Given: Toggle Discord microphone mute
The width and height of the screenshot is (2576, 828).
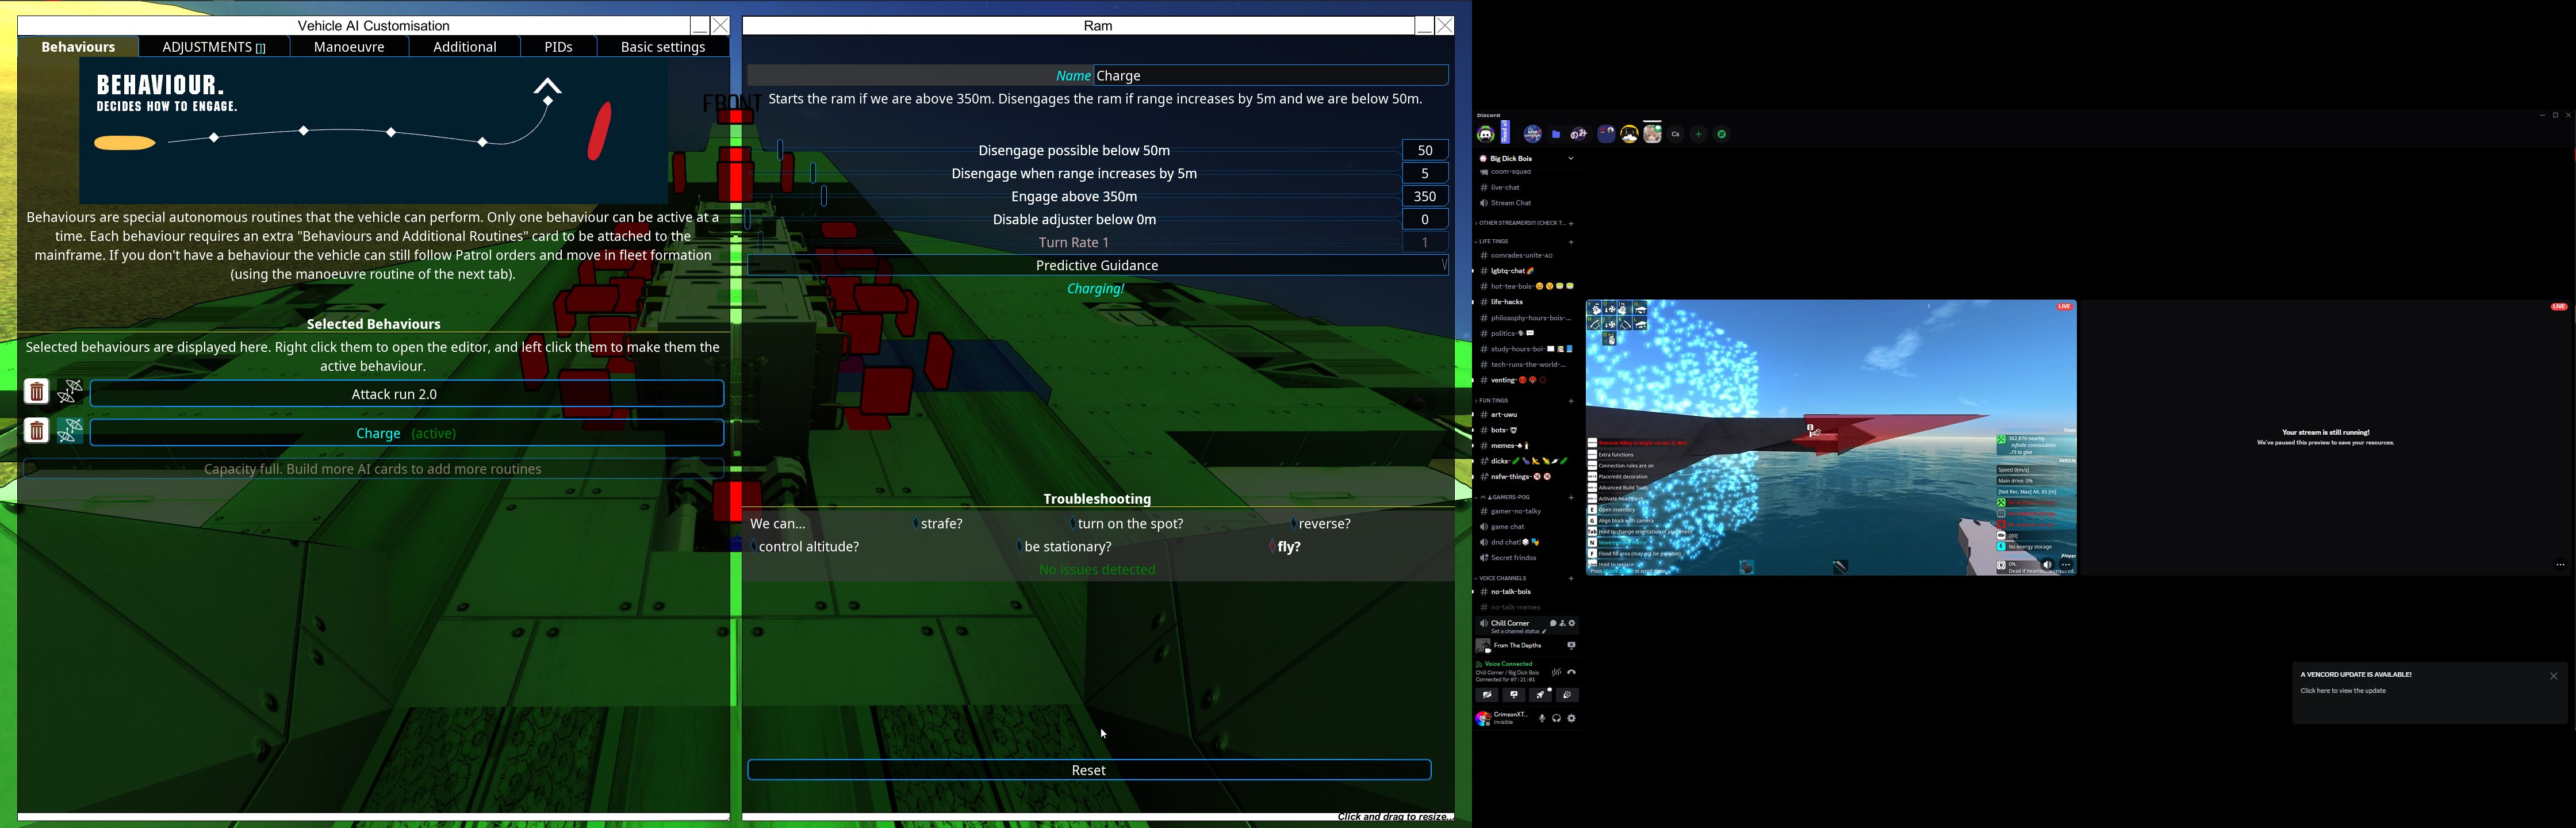Looking at the screenshot, I should pos(1542,719).
